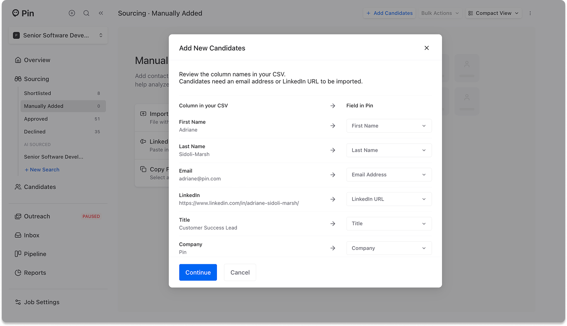
Task: Open the LinkedIn URL mapping dropdown
Action: coord(389,199)
